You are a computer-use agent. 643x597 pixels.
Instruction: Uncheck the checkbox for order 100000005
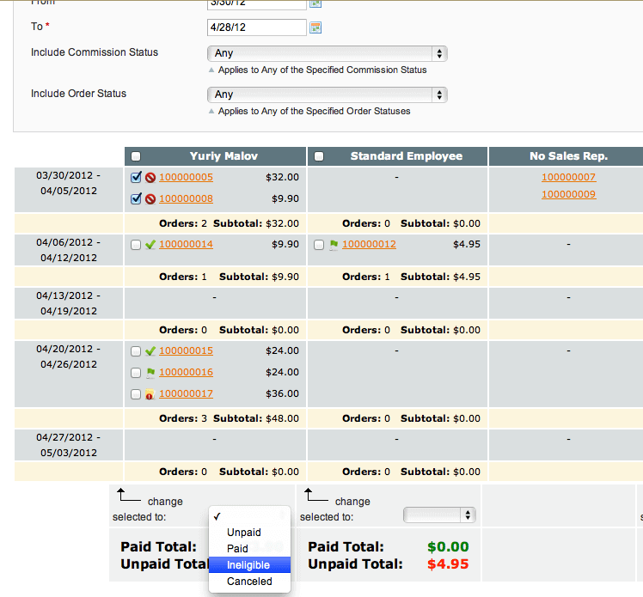pyautogui.click(x=136, y=178)
